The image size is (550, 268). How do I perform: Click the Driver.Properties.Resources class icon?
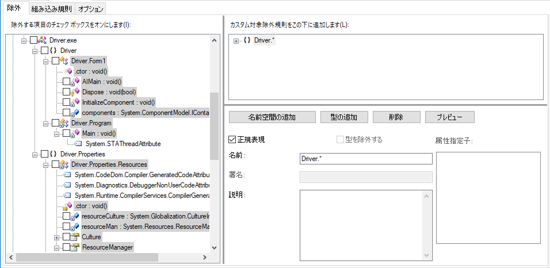tap(64, 164)
